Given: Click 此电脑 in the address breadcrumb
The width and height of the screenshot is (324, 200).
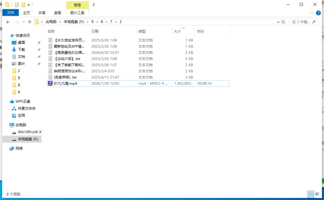Looking at the screenshot, I should coord(51,22).
